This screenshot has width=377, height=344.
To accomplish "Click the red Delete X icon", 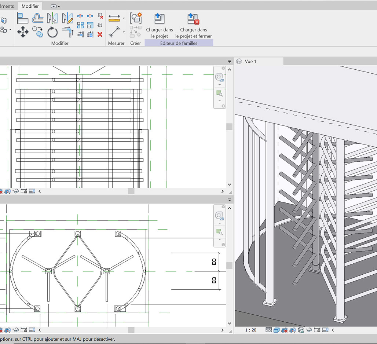I will (x=100, y=34).
